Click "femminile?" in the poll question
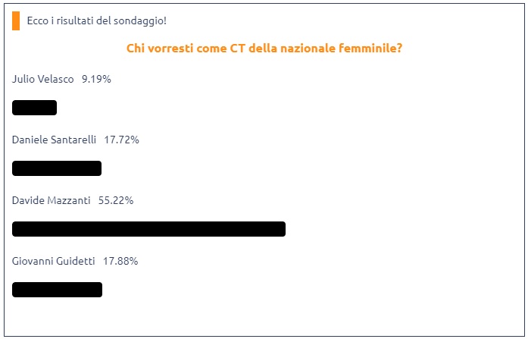Image resolution: width=528 pixels, height=339 pixels. click(x=372, y=49)
